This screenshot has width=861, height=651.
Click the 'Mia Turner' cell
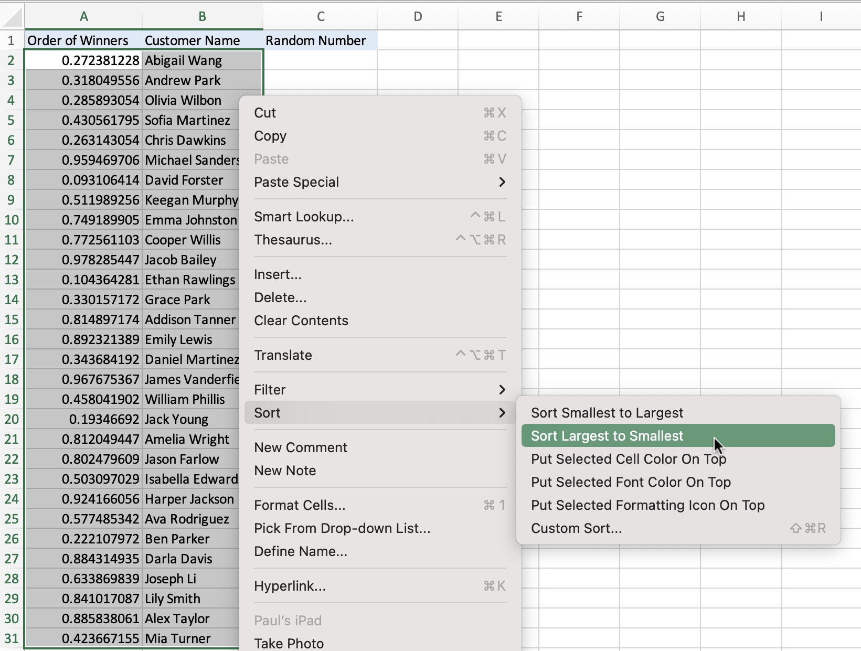[191, 638]
